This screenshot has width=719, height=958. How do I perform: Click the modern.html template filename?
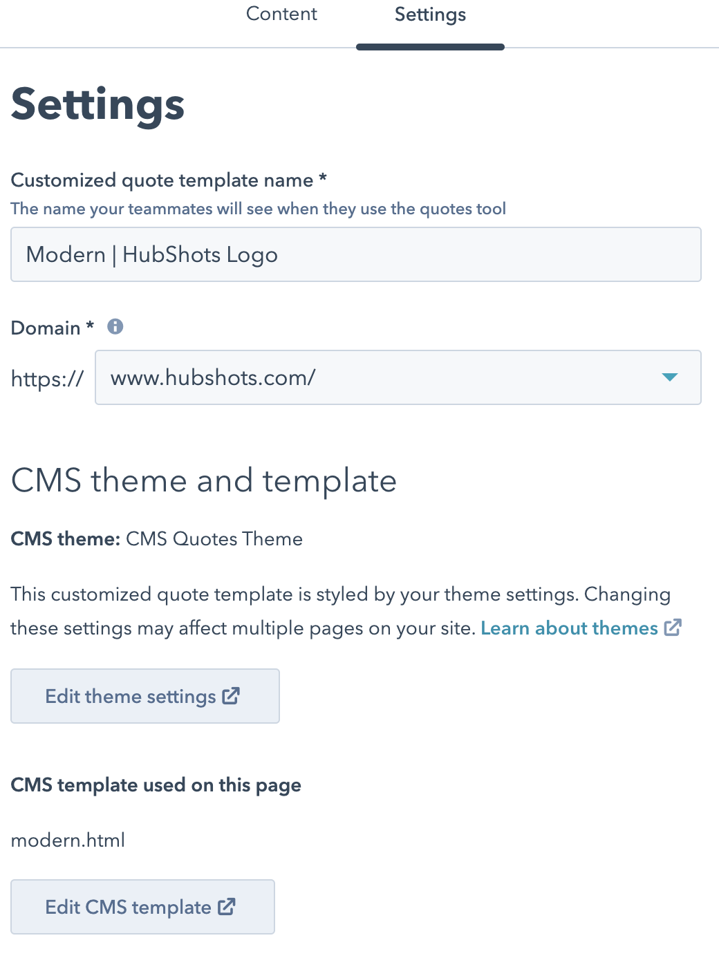pos(68,840)
